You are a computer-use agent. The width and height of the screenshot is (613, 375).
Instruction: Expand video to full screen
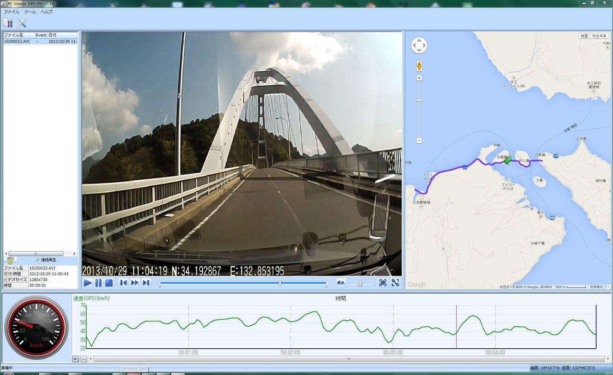coord(395,283)
